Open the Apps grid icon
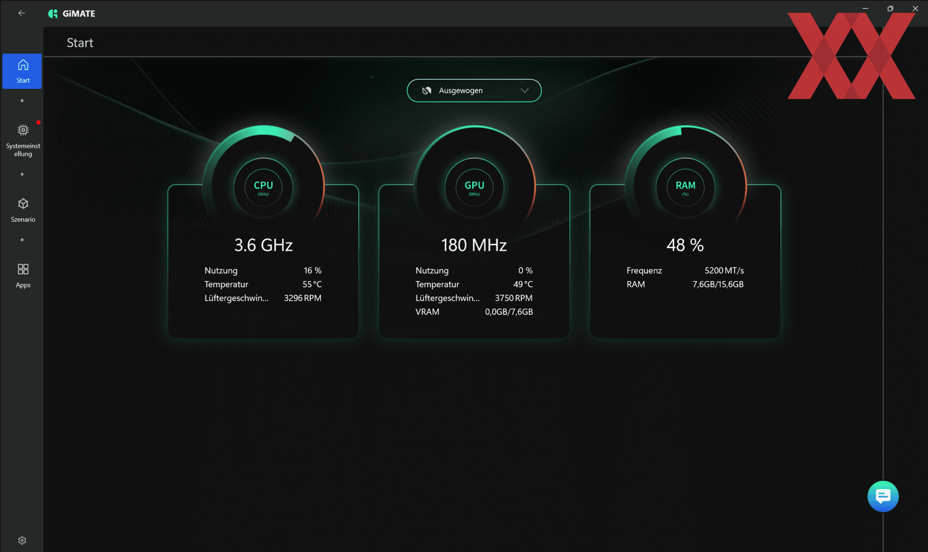The height and width of the screenshot is (552, 928). pos(23,269)
